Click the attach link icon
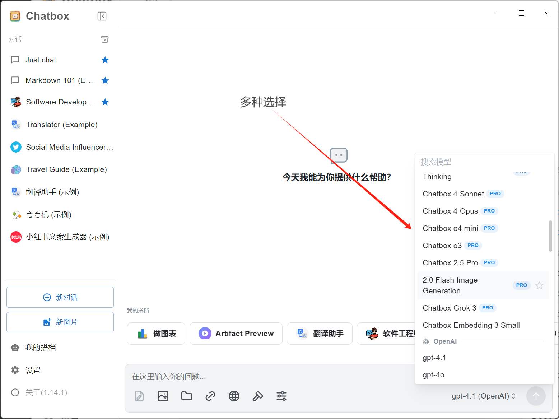The width and height of the screenshot is (559, 419). (x=210, y=396)
